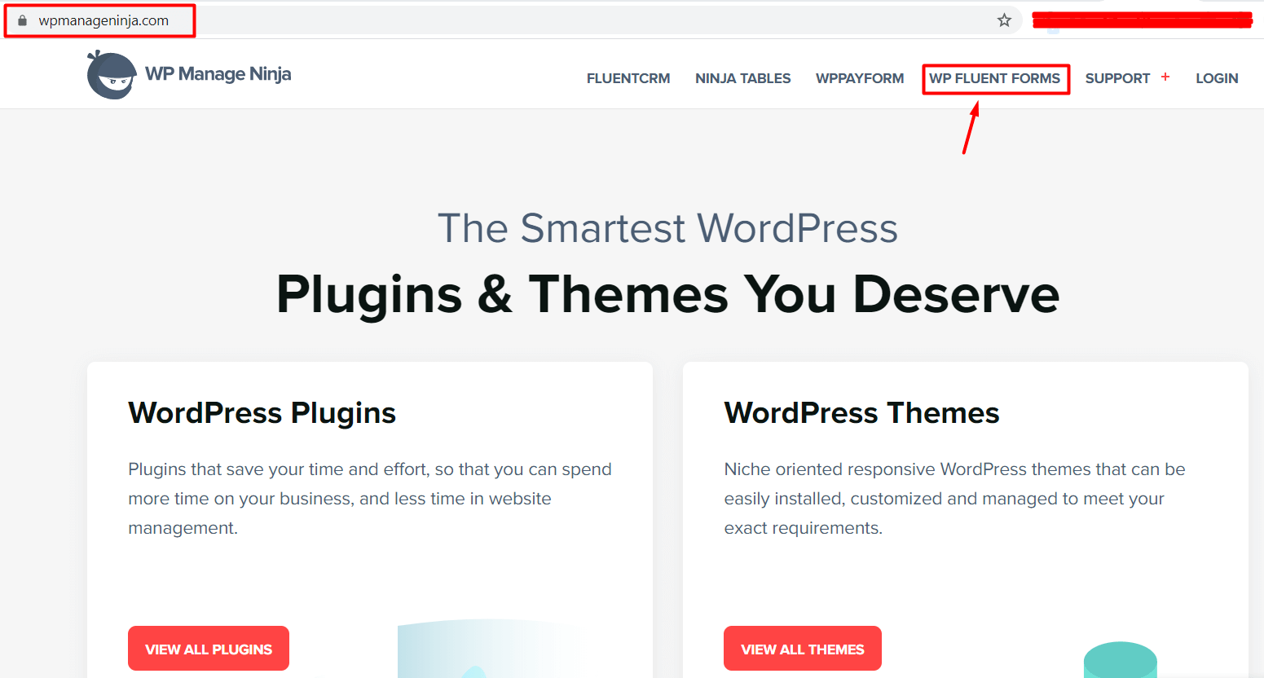
Task: Click the WordPress Themes heading
Action: tap(861, 413)
